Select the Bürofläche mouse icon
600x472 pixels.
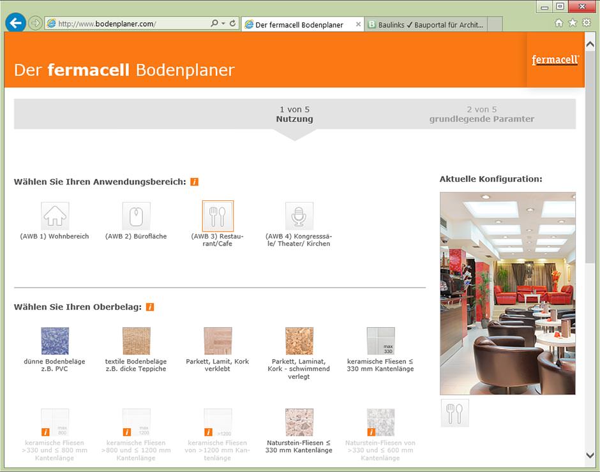point(136,216)
